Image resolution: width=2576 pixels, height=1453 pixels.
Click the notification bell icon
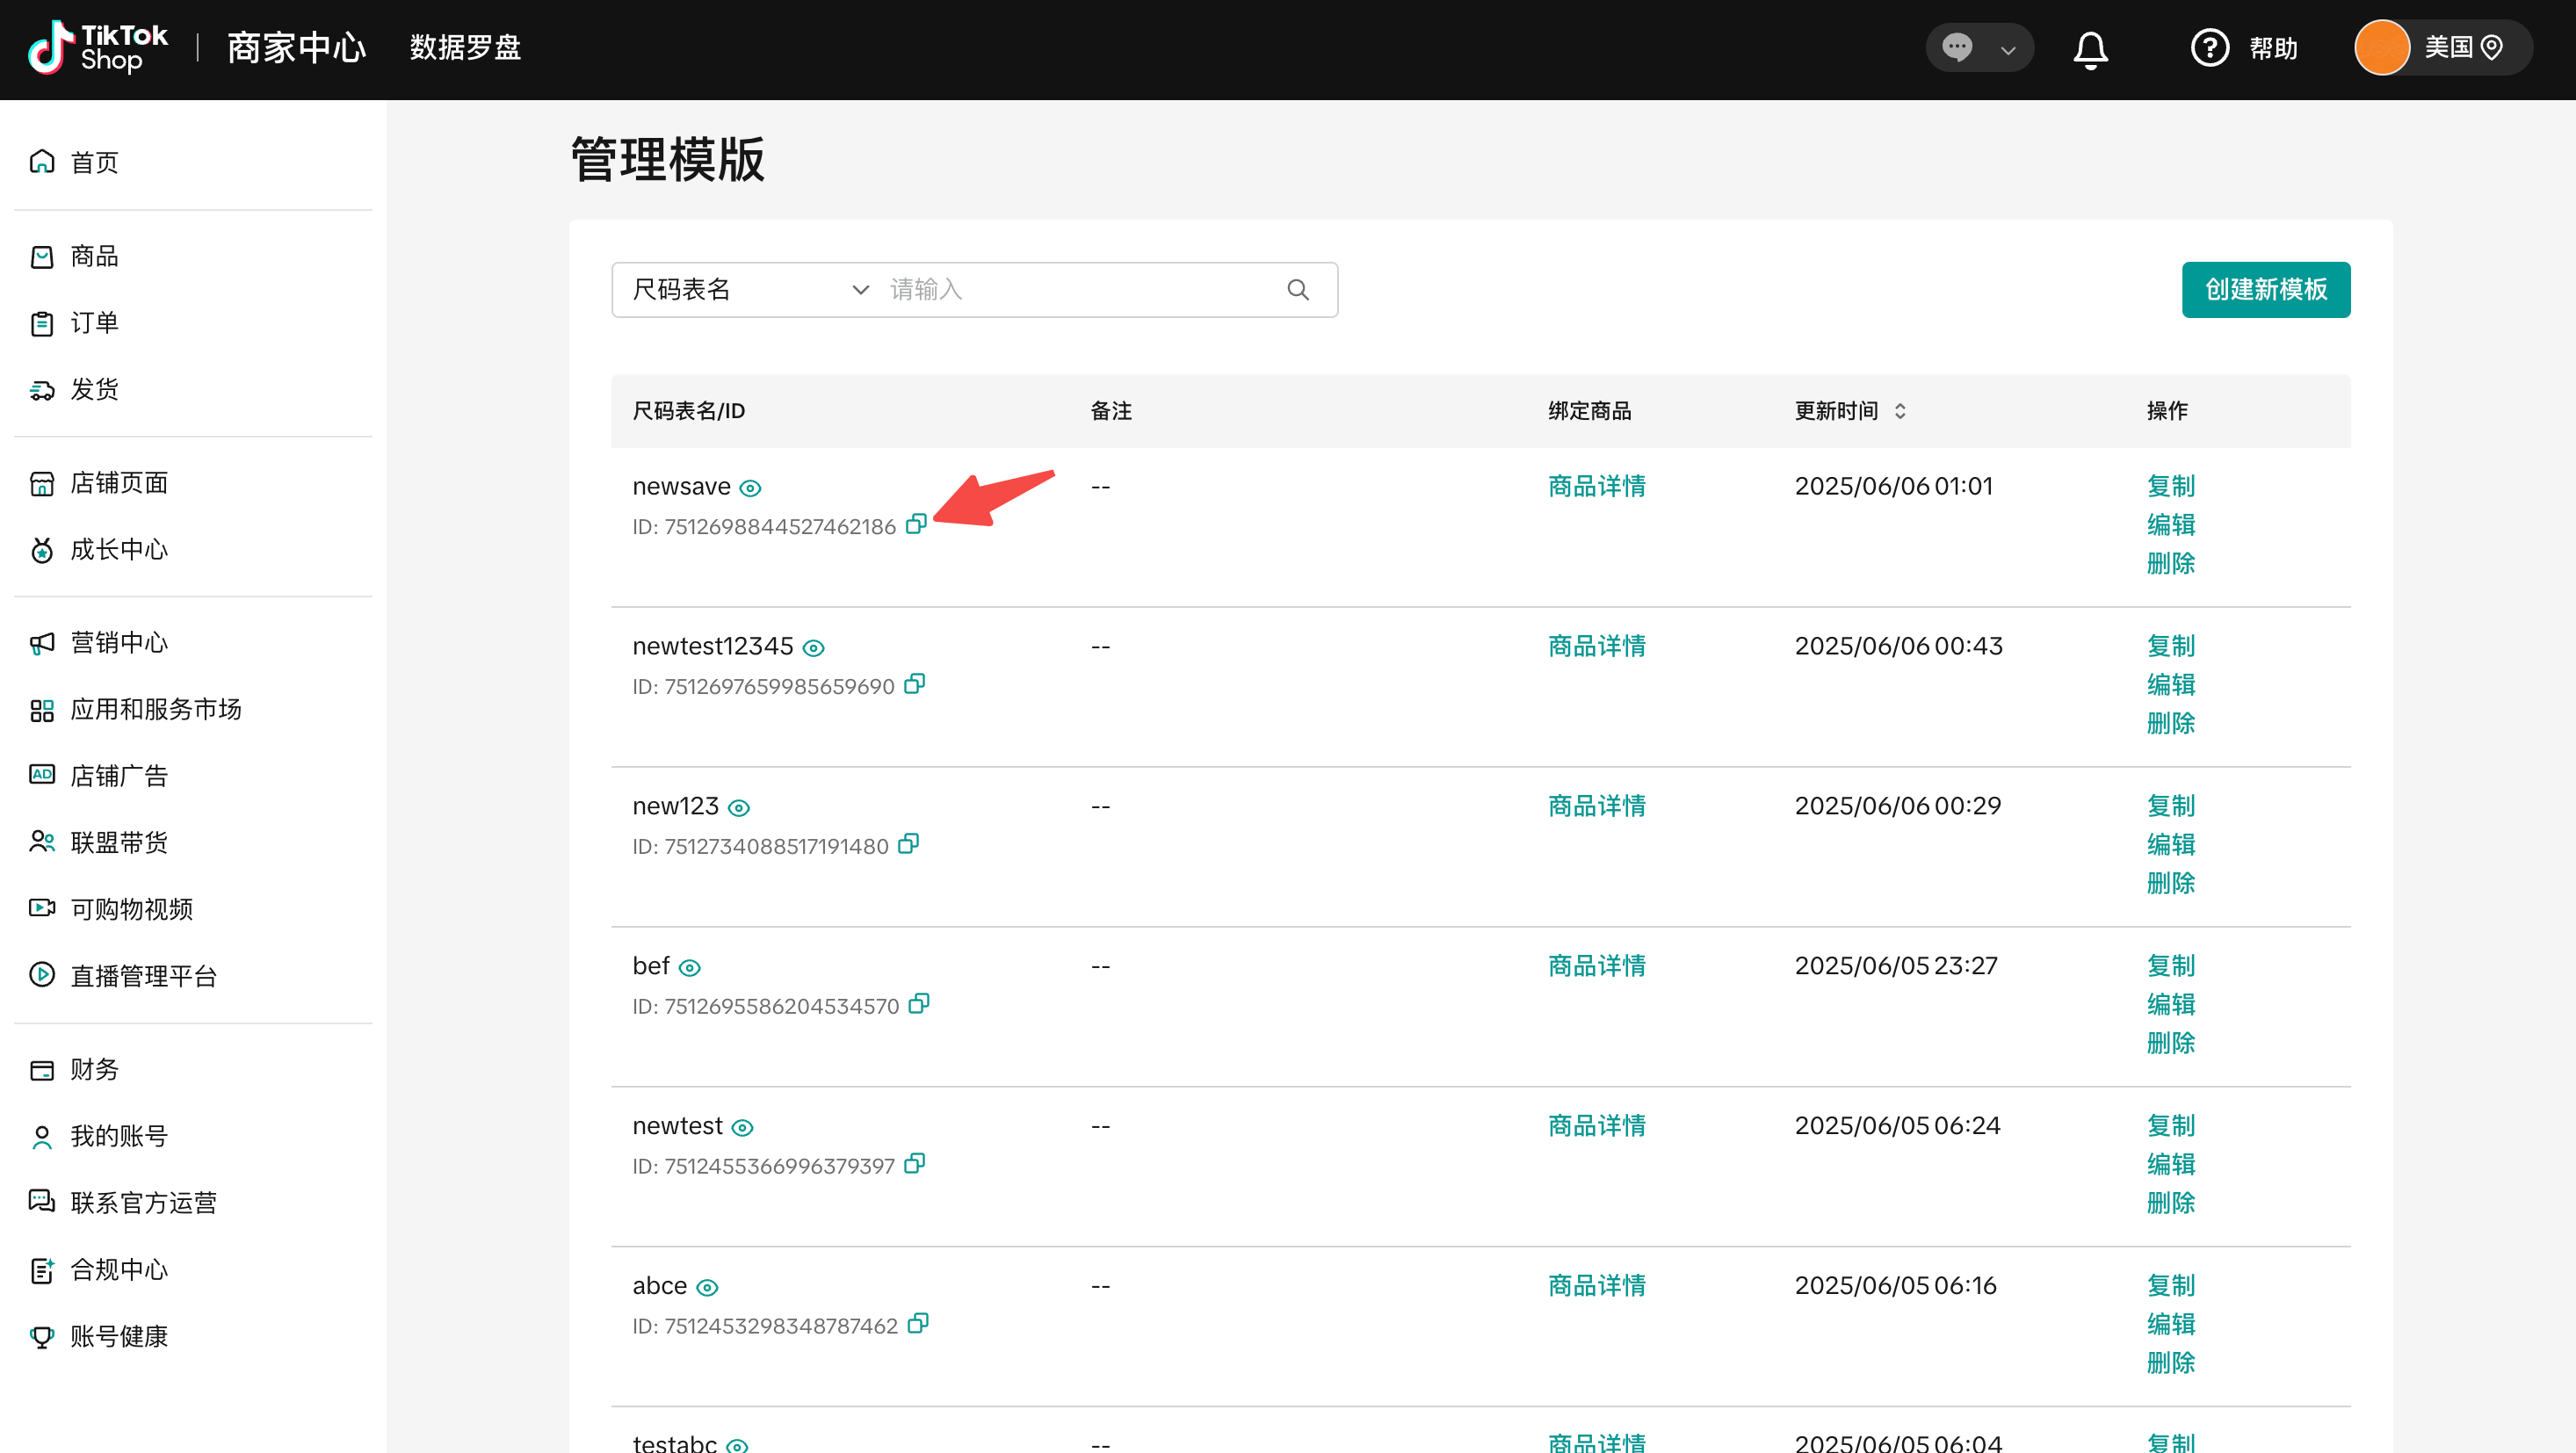point(2090,48)
